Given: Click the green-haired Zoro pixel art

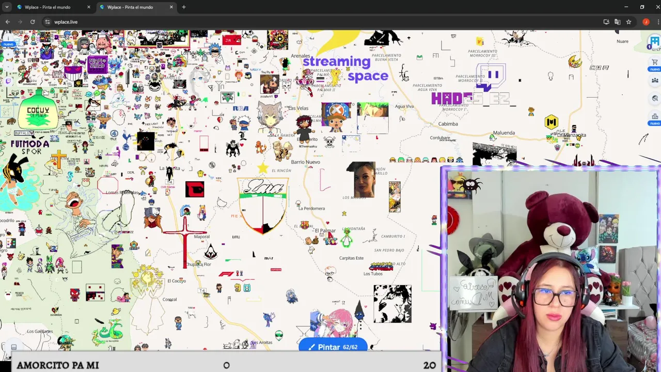Looking at the screenshot, I should [372, 117].
